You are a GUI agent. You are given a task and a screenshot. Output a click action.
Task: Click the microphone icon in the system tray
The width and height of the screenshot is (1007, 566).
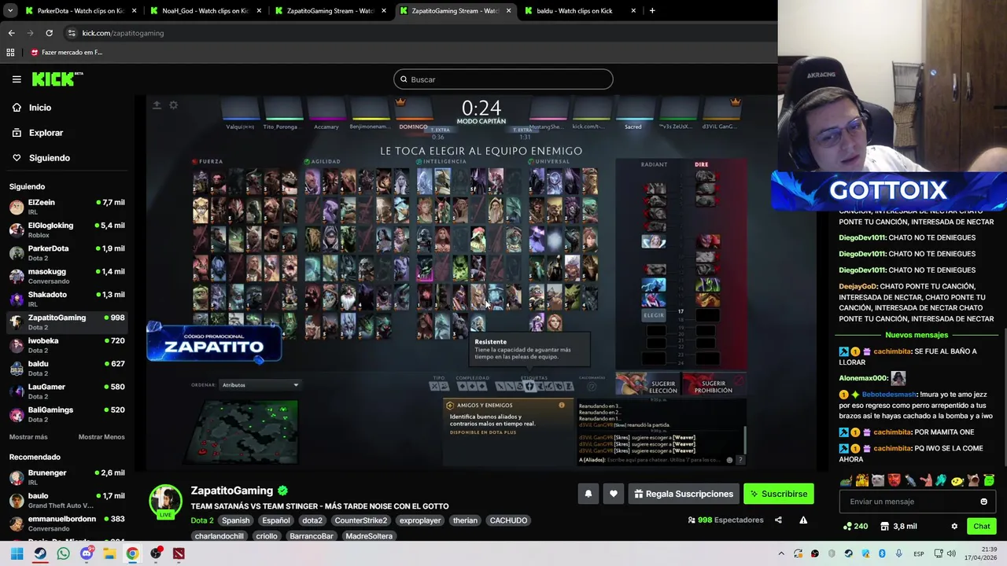tap(898, 553)
